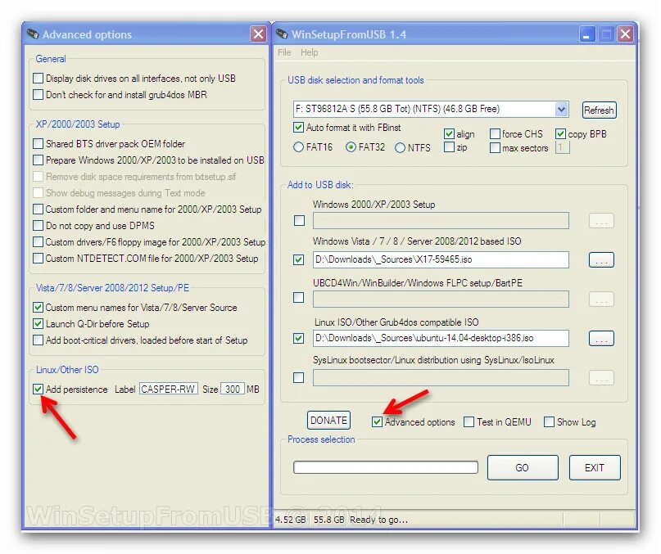Click the ubuntu-14.04-desktop-i386.iso path field
This screenshot has height=554, width=661.
441,338
